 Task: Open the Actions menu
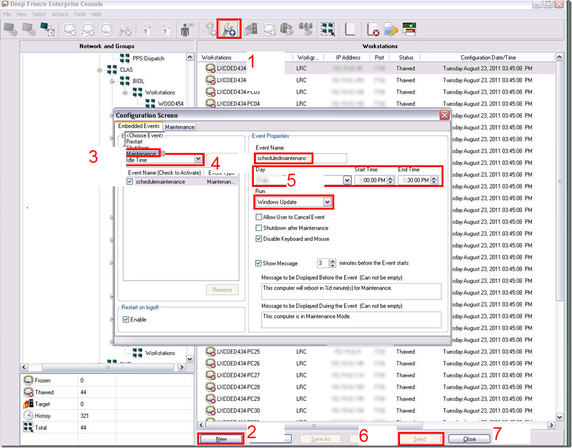(x=60, y=14)
